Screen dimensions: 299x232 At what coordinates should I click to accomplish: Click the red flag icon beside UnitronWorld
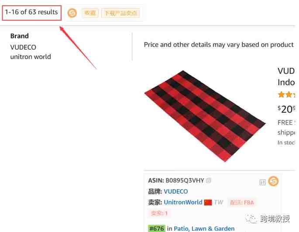tap(208, 202)
